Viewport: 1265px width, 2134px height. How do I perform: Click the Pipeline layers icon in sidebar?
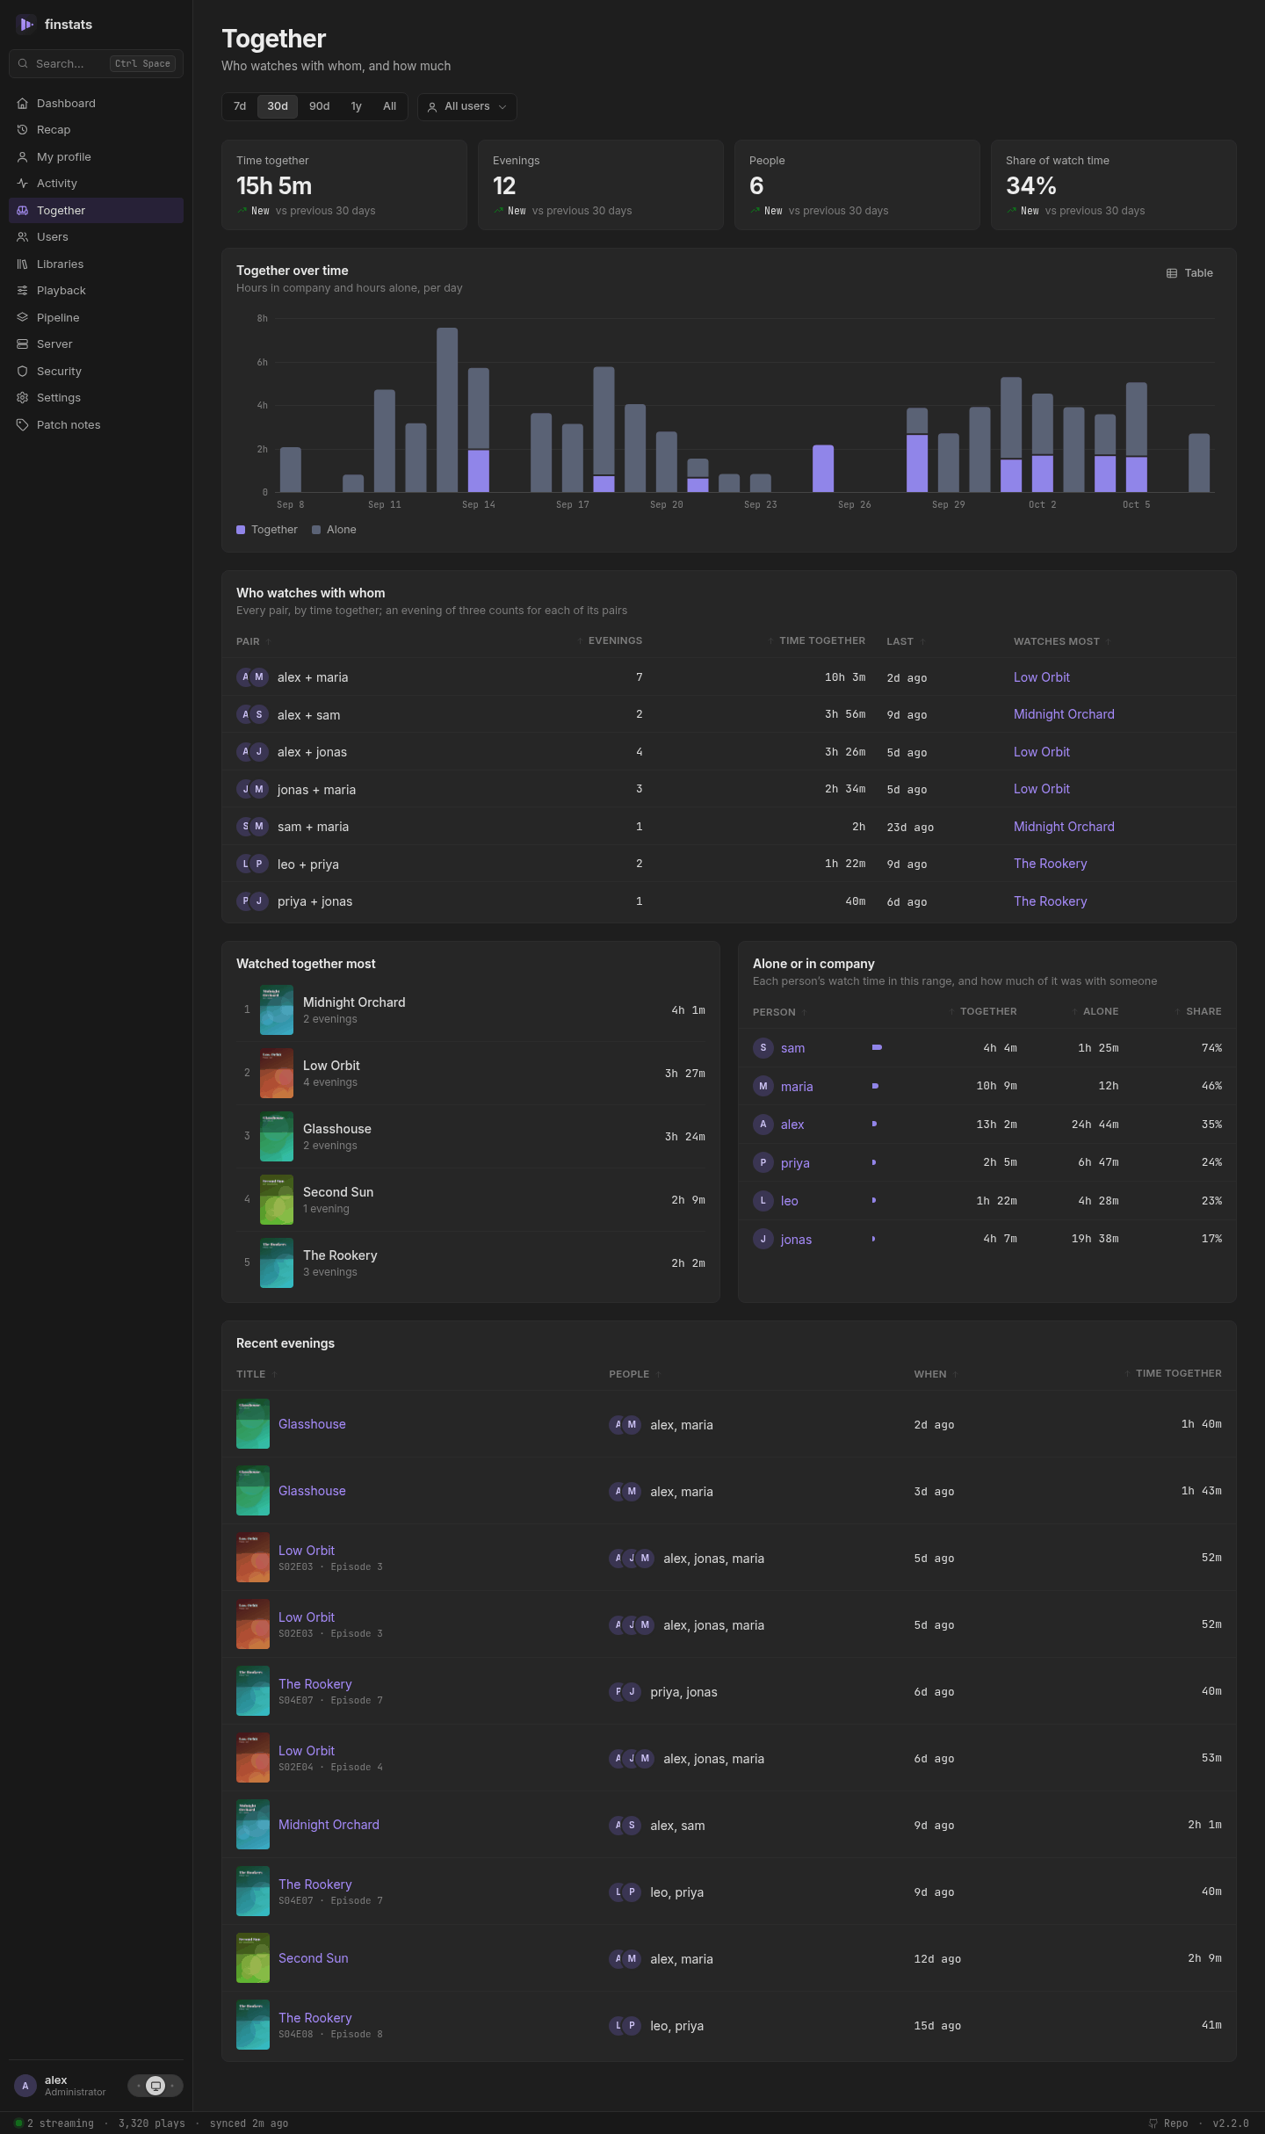coord(23,318)
